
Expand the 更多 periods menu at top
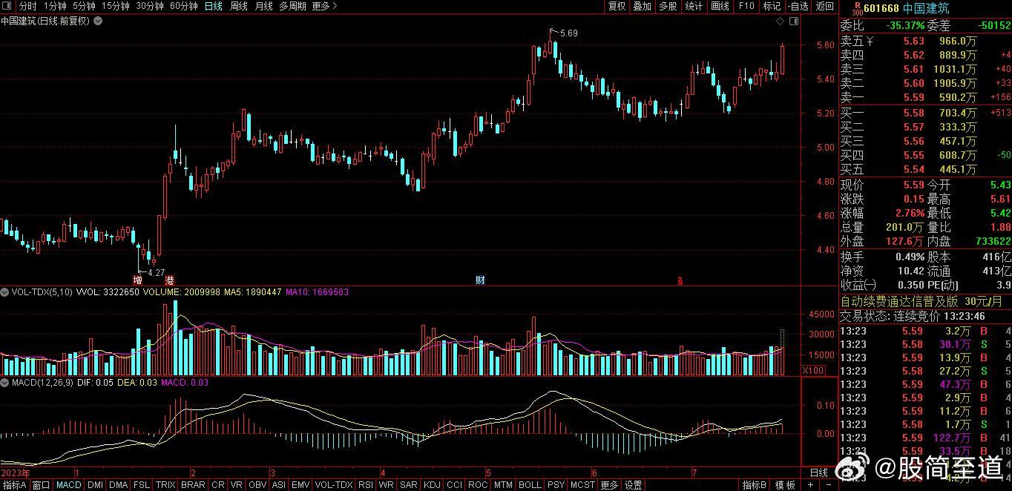point(324,6)
